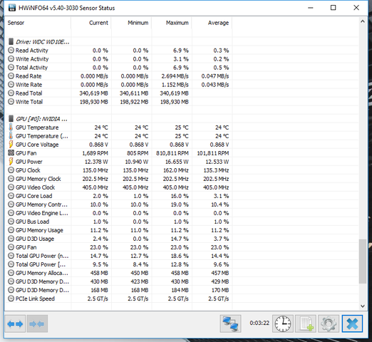Select the GPU Memory Alloca... row label
The height and width of the screenshot is (342, 372).
click(x=42, y=273)
